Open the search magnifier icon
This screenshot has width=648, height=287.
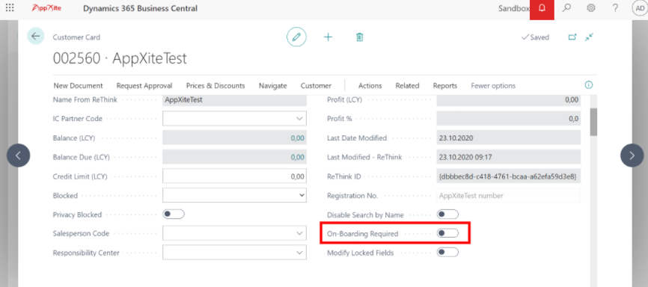coord(566,7)
